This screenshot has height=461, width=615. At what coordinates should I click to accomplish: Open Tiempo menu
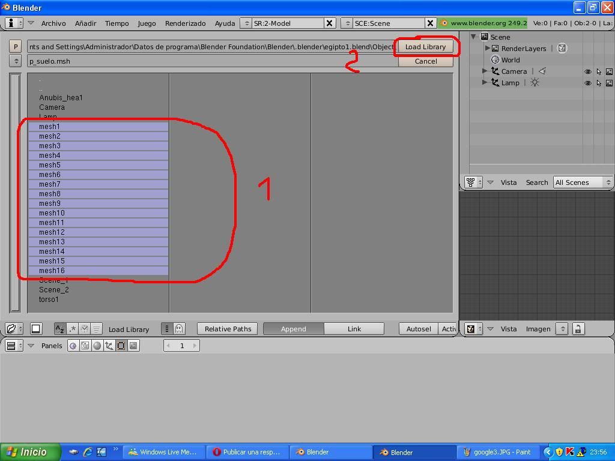click(117, 23)
